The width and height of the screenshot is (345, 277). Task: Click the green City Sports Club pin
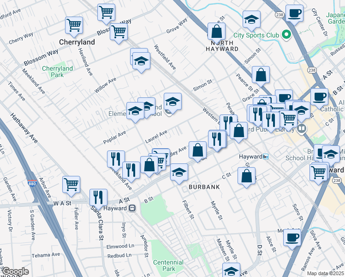point(286,35)
